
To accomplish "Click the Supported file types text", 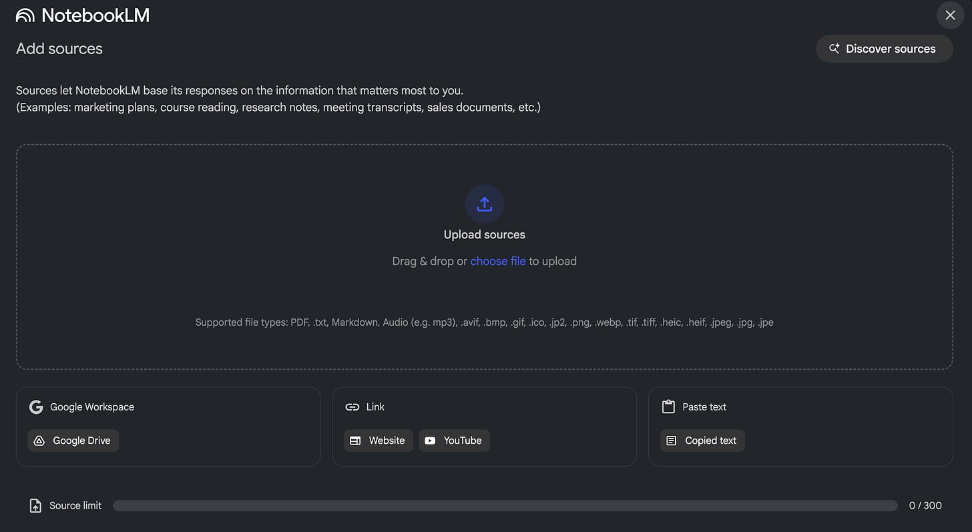I will [485, 322].
